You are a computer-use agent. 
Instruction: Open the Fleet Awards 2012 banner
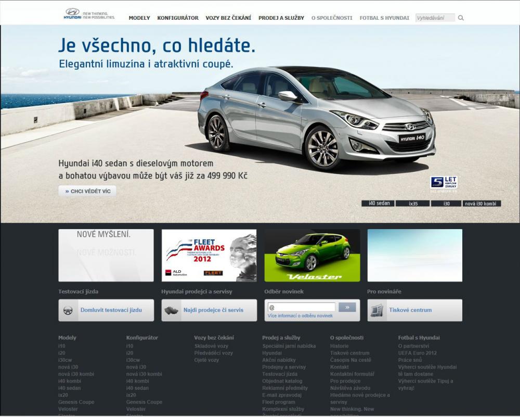[x=209, y=255]
